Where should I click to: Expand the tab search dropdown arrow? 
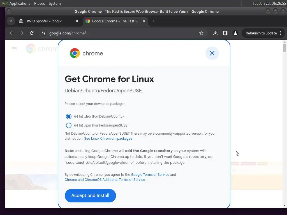[x=11, y=21]
